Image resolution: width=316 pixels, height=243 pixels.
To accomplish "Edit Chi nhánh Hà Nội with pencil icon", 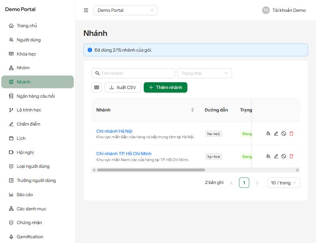I will pyautogui.click(x=276, y=134).
